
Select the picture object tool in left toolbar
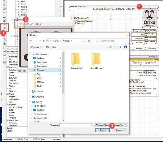tap(4, 28)
